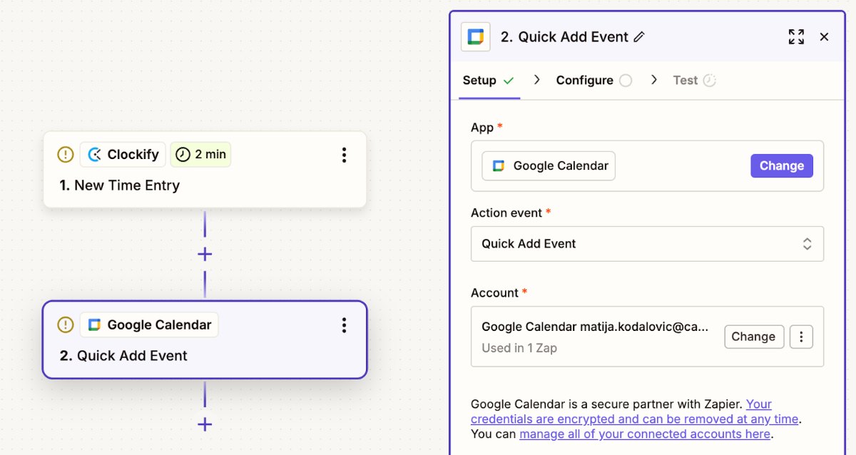Click the Configure status circle icon
Viewport: 856px width, 455px height.
626,81
